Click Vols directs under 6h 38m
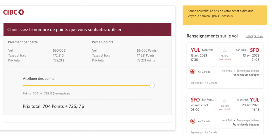This screenshot has height=134, width=272. click(x=225, y=60)
